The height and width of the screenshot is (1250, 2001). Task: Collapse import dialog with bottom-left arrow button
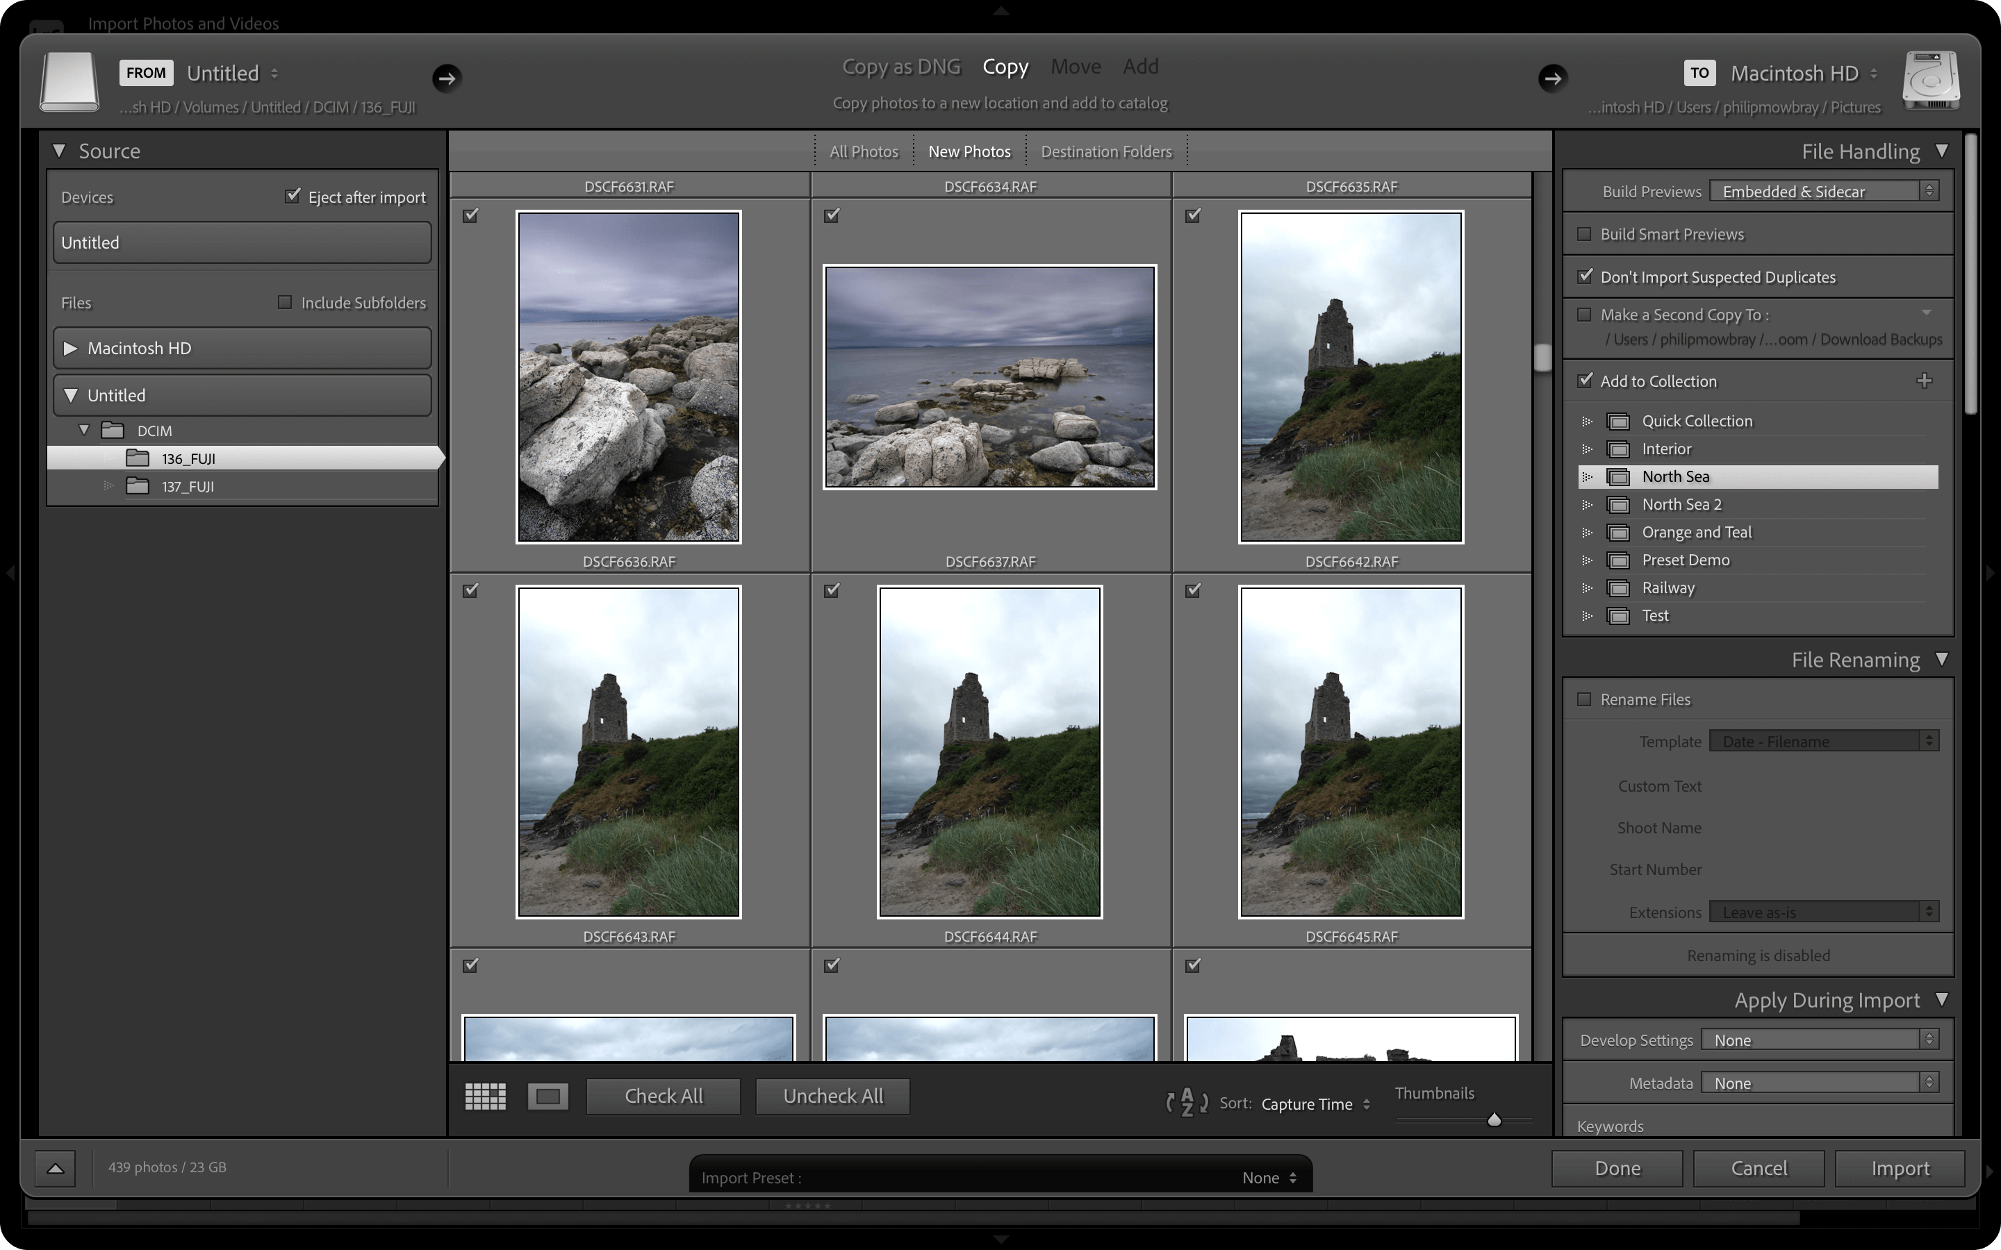(56, 1168)
